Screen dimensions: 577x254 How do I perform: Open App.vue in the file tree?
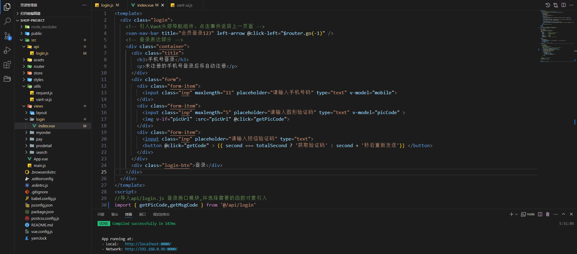tap(53, 159)
